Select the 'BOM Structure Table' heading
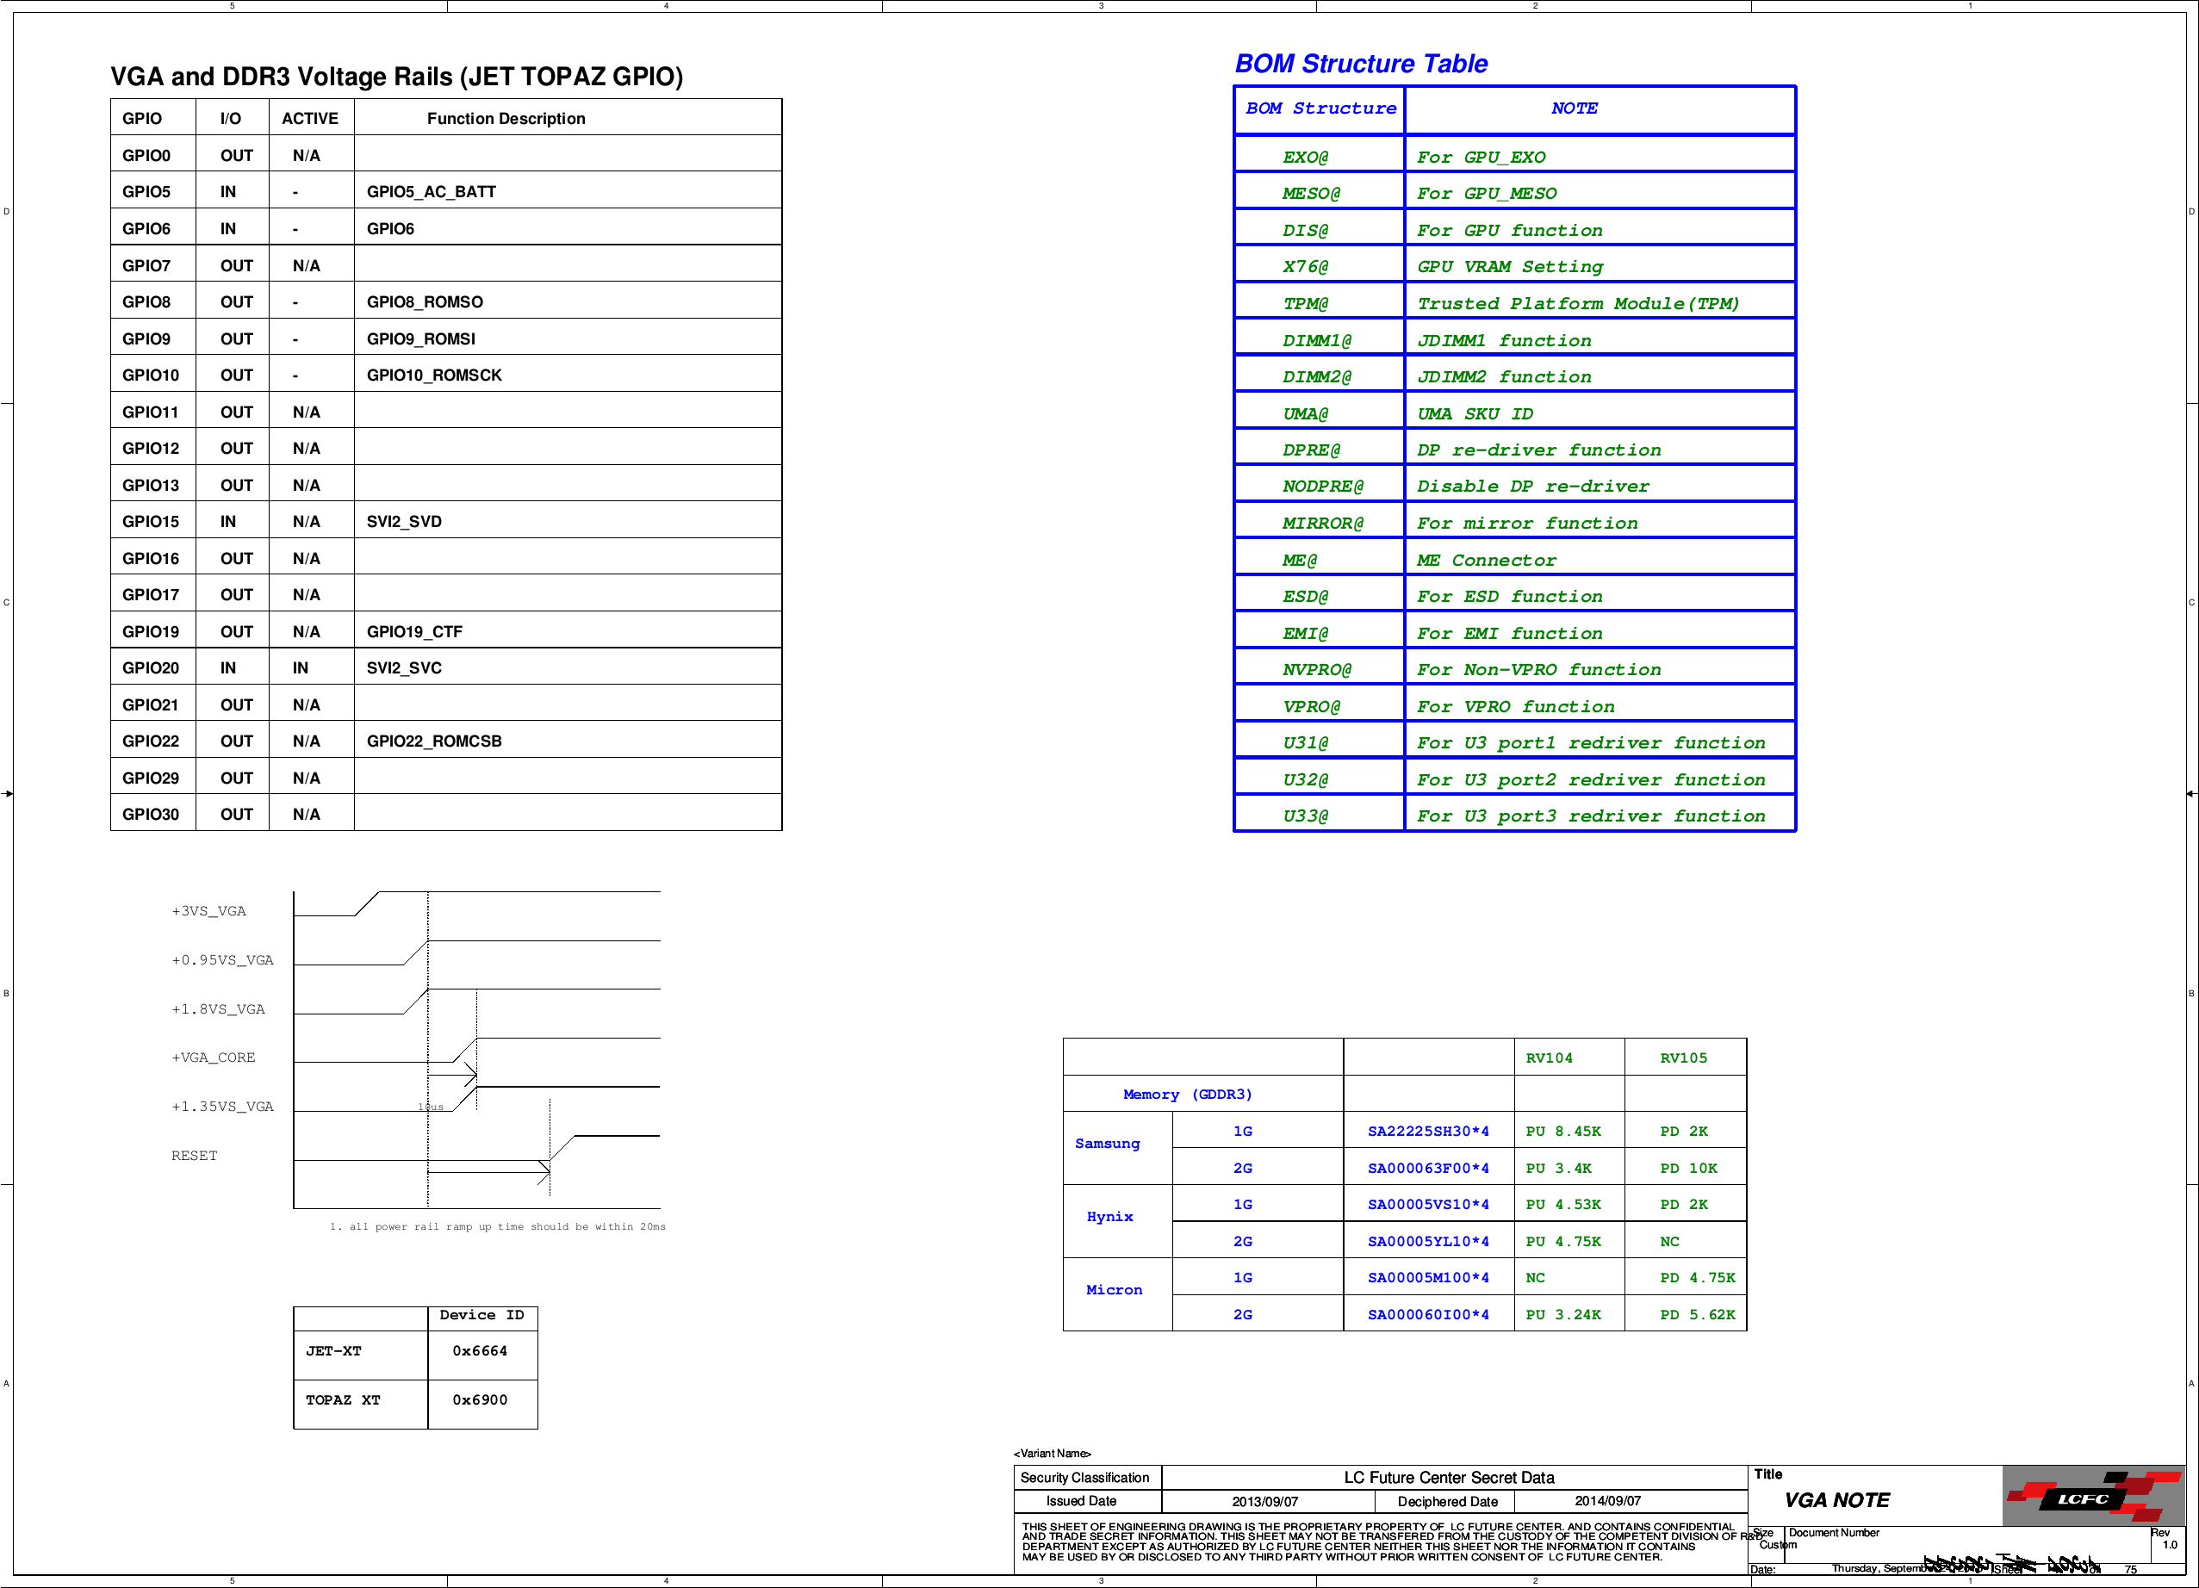2199x1588 pixels. (1360, 64)
